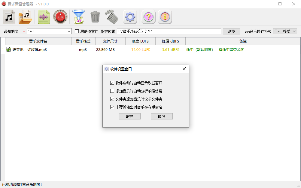
Task: Open the 调整响度 14.0 dropdown
Action: 49,31
